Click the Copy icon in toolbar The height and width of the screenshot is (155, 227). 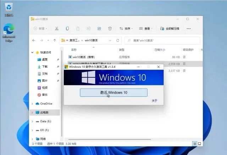click(x=67, y=29)
